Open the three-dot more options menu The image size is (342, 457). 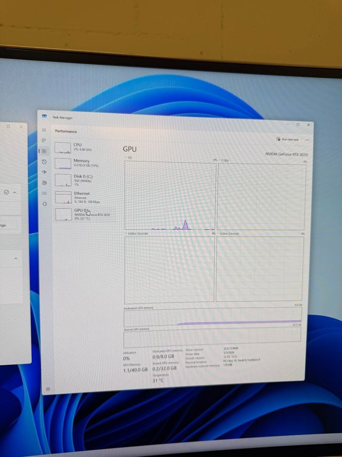click(x=307, y=140)
